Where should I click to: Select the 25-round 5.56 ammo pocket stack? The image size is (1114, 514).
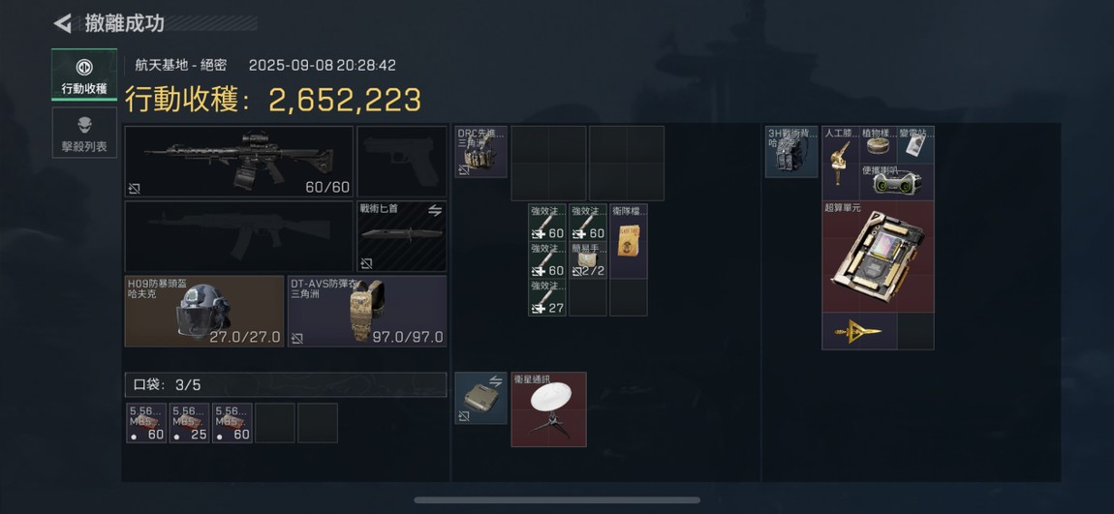(x=189, y=423)
